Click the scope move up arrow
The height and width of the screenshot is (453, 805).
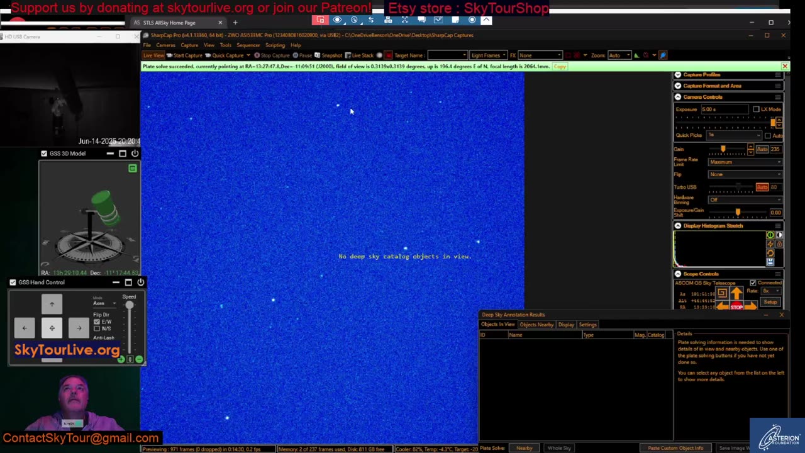coord(736,293)
